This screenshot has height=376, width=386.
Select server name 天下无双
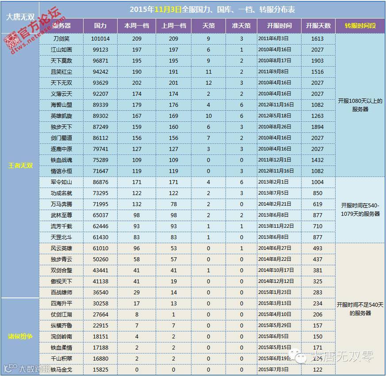[61, 83]
